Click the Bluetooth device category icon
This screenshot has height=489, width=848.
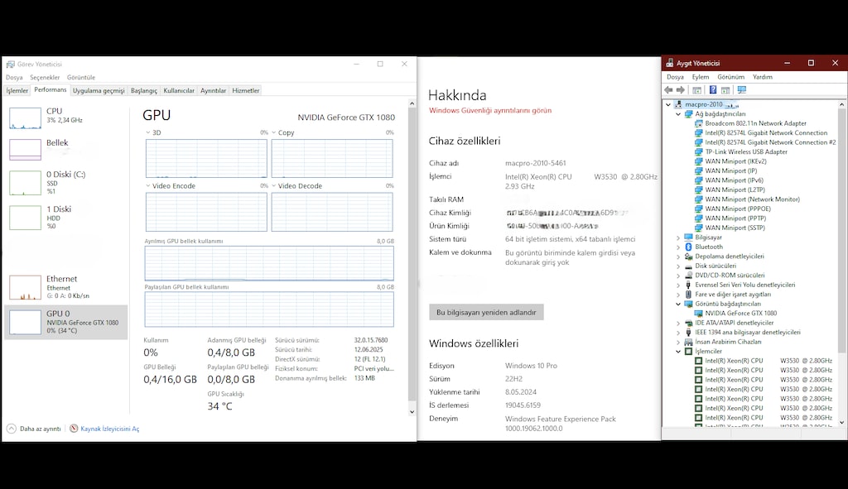click(x=688, y=247)
